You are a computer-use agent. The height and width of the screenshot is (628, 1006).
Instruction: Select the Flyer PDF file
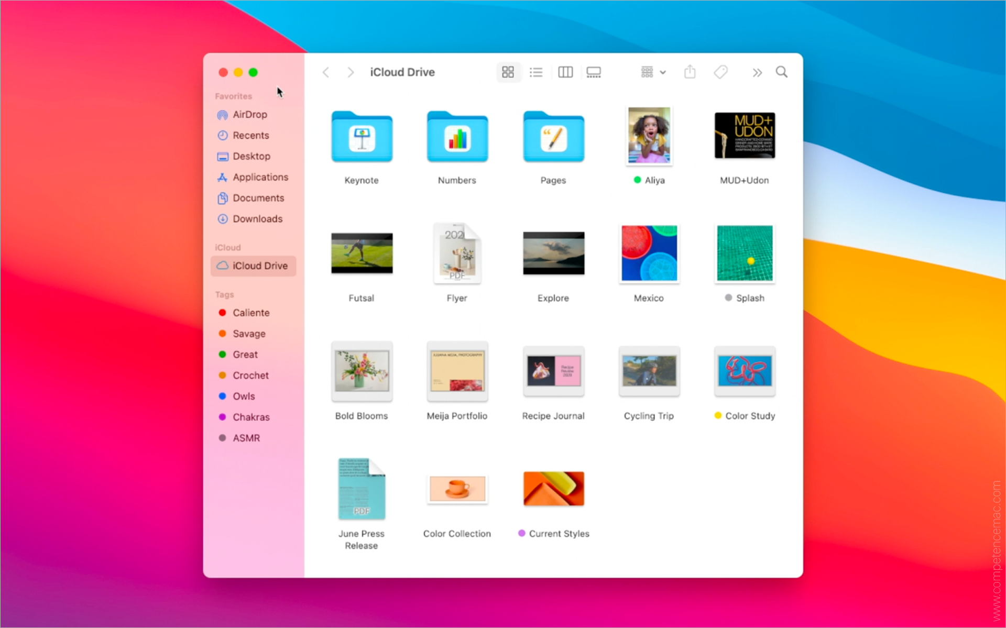coord(457,255)
